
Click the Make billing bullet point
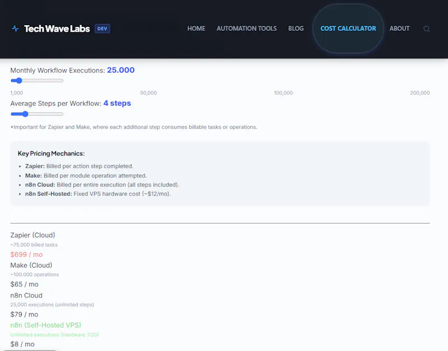click(86, 175)
